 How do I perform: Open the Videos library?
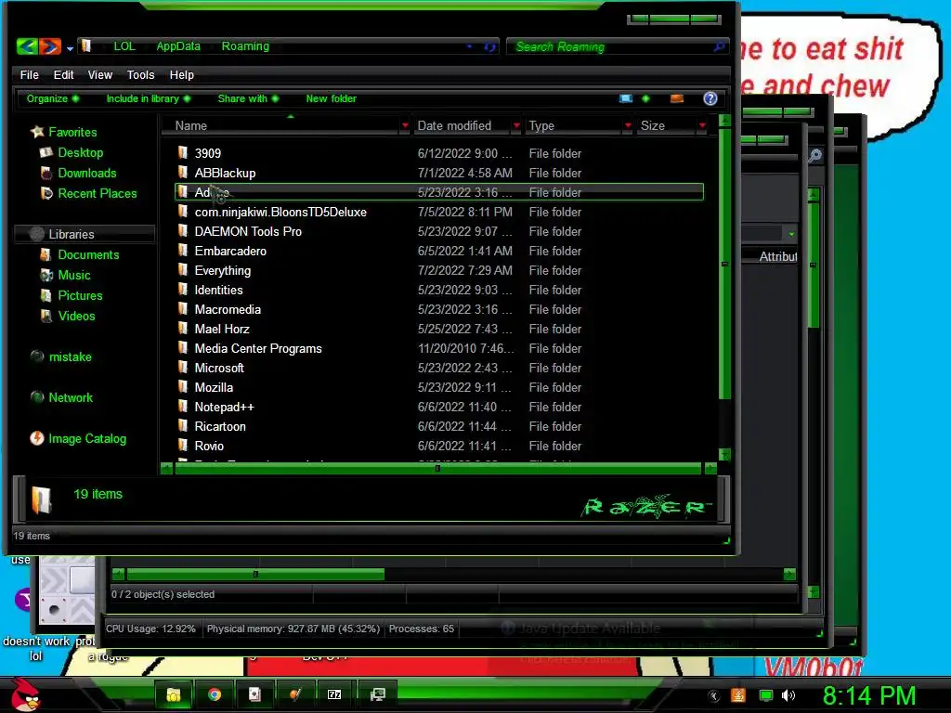point(76,317)
